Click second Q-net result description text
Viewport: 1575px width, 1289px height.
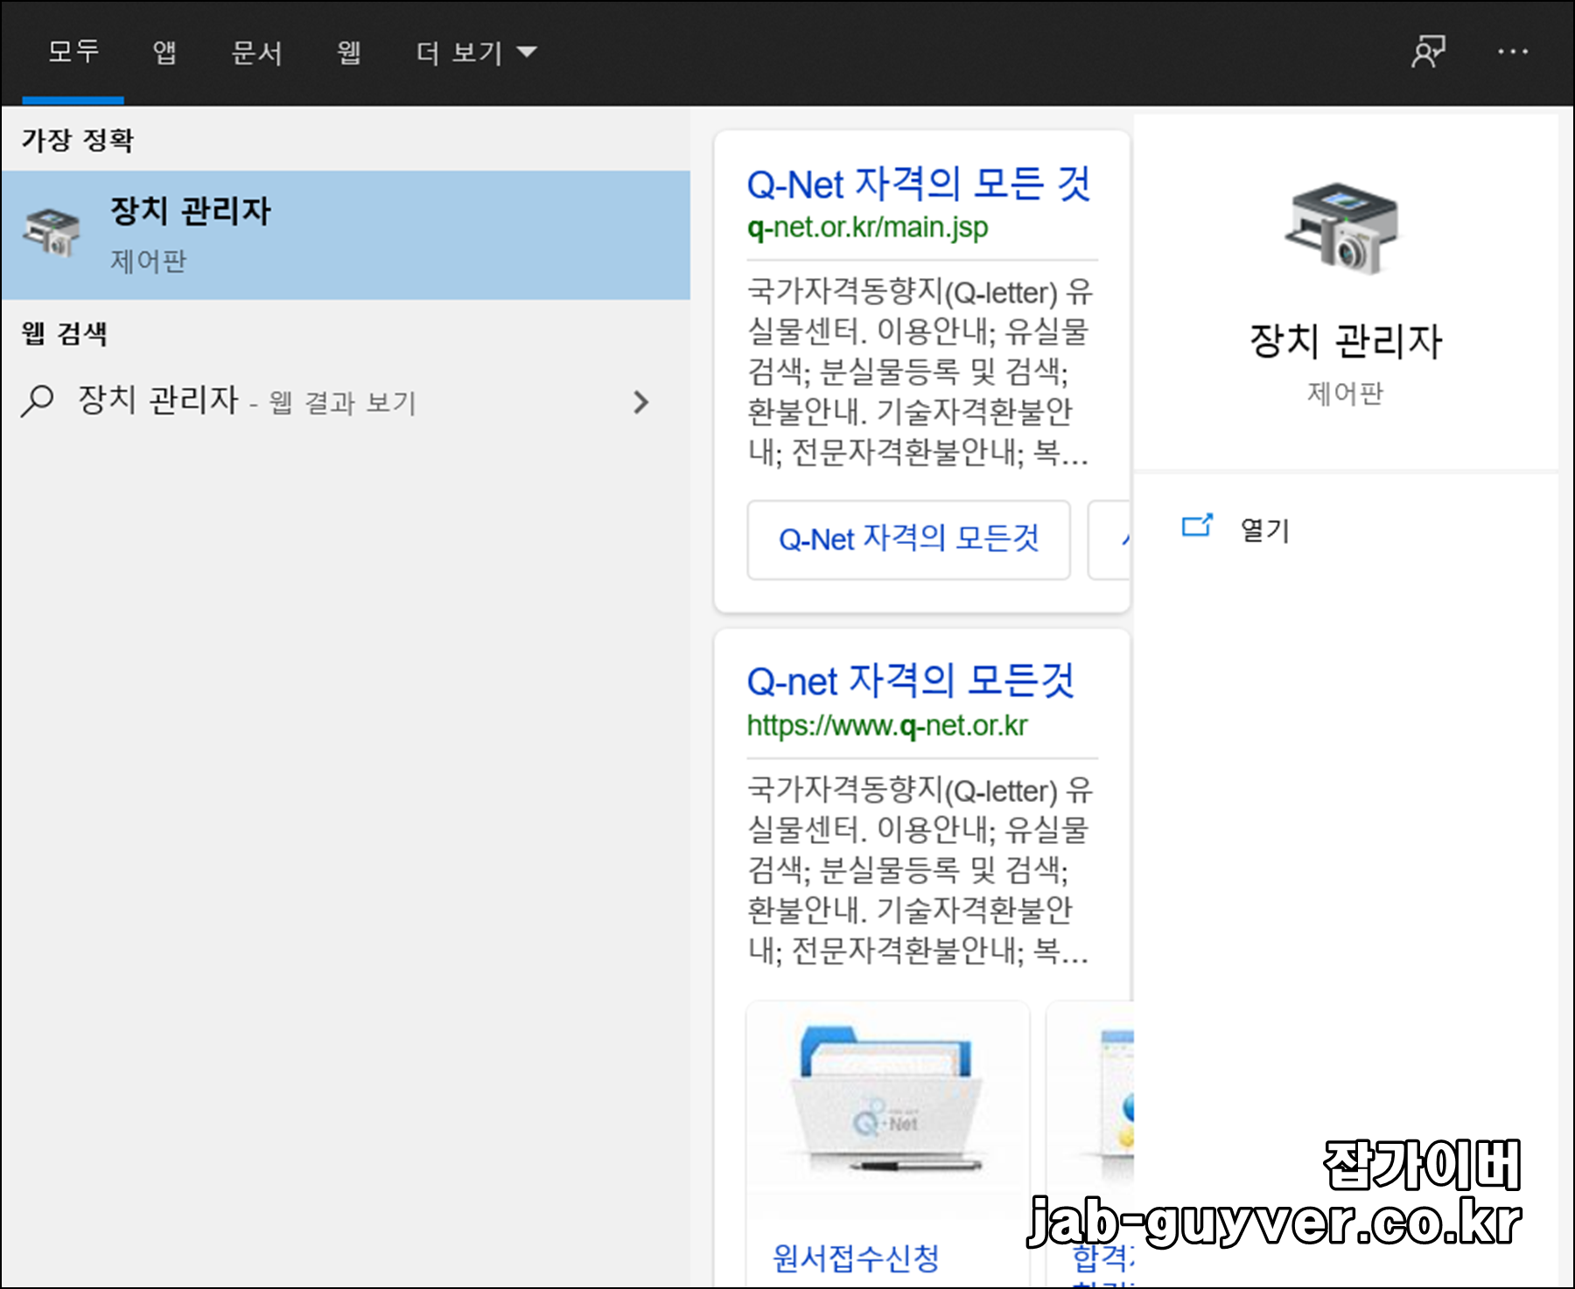(x=919, y=870)
